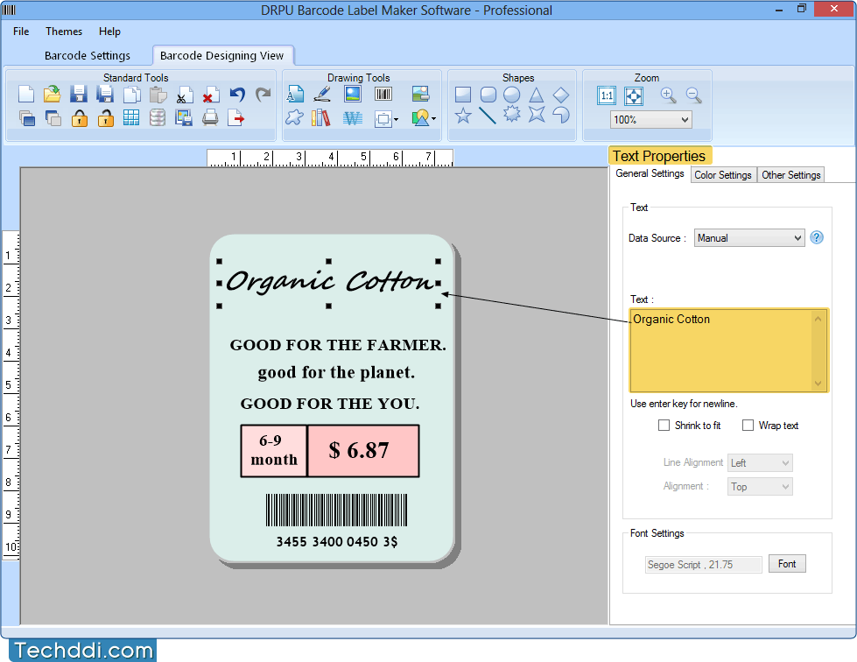
Task: Open the File menu
Action: point(21,32)
